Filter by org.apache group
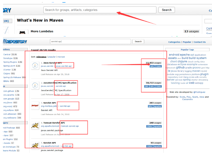Viewport: 212px width, 155px height. pos(9,95)
